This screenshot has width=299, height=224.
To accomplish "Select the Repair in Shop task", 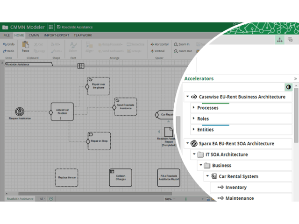I will [x=99, y=141].
